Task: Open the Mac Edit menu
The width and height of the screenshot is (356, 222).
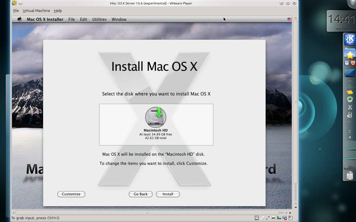Action: coord(83,19)
